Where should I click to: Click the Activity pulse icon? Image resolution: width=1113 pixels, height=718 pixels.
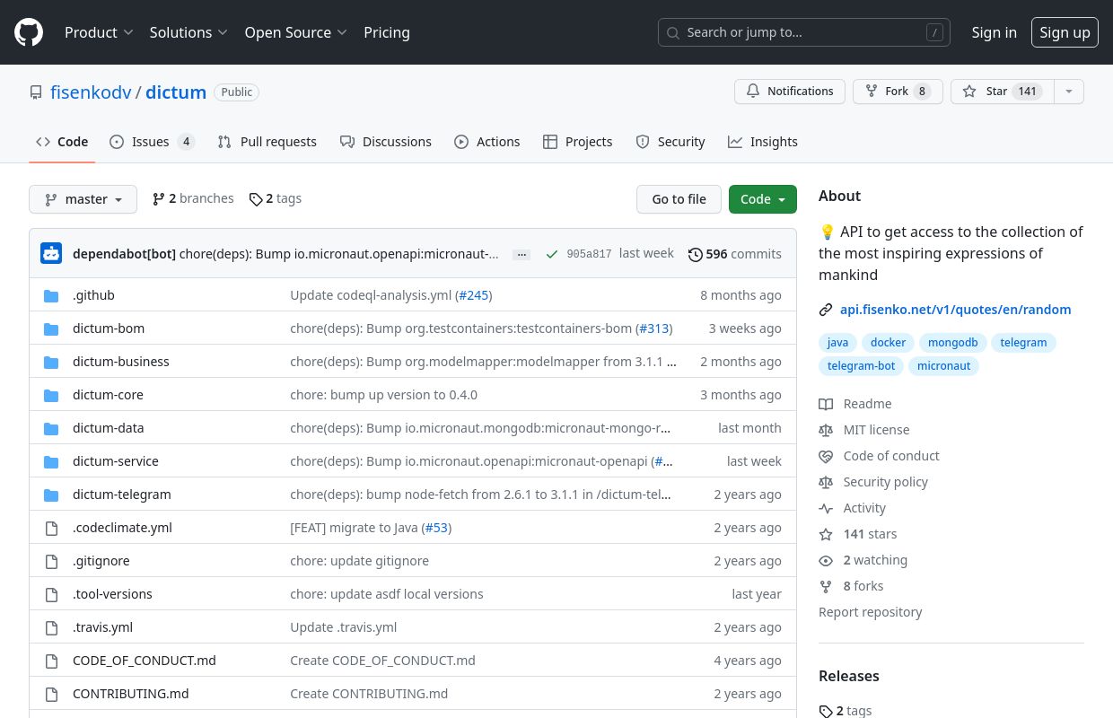click(x=826, y=508)
